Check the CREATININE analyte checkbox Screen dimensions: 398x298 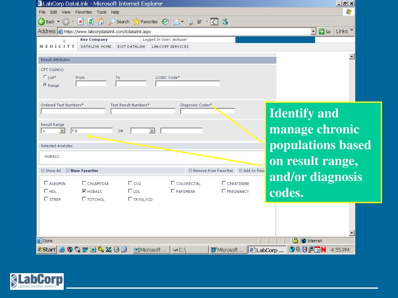(x=223, y=183)
